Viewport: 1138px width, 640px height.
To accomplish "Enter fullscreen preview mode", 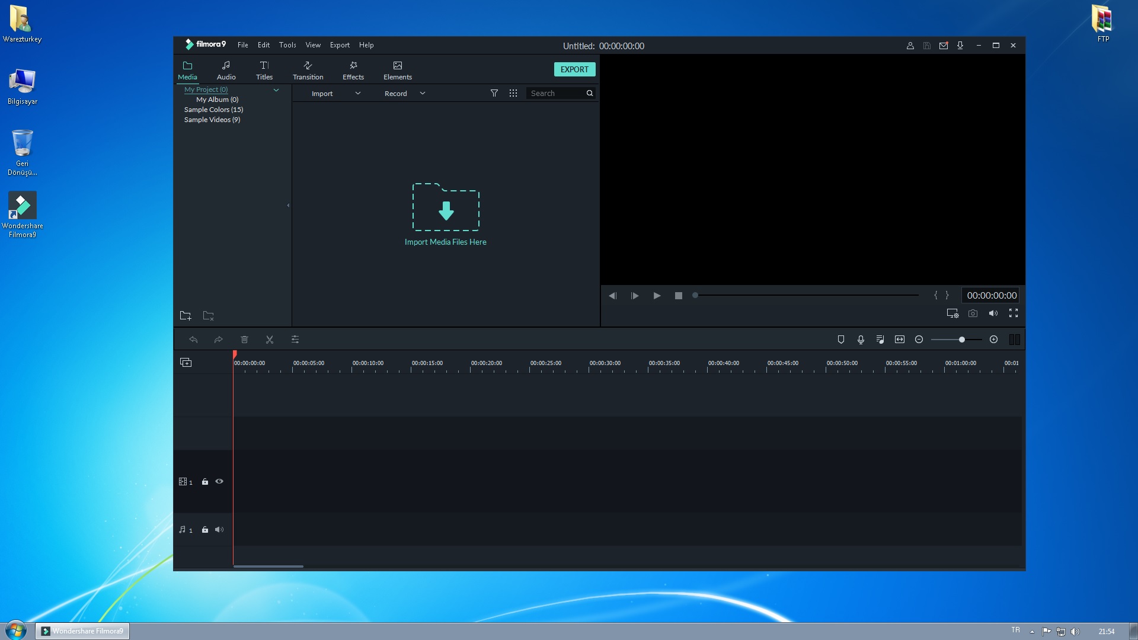I will (1014, 313).
